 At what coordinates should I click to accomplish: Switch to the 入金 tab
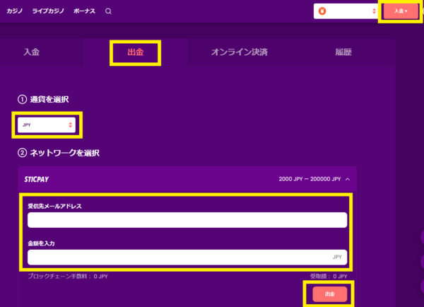coord(31,52)
